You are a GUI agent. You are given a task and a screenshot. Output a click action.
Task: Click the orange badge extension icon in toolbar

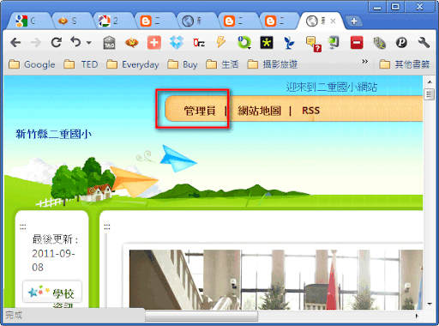[x=132, y=43]
